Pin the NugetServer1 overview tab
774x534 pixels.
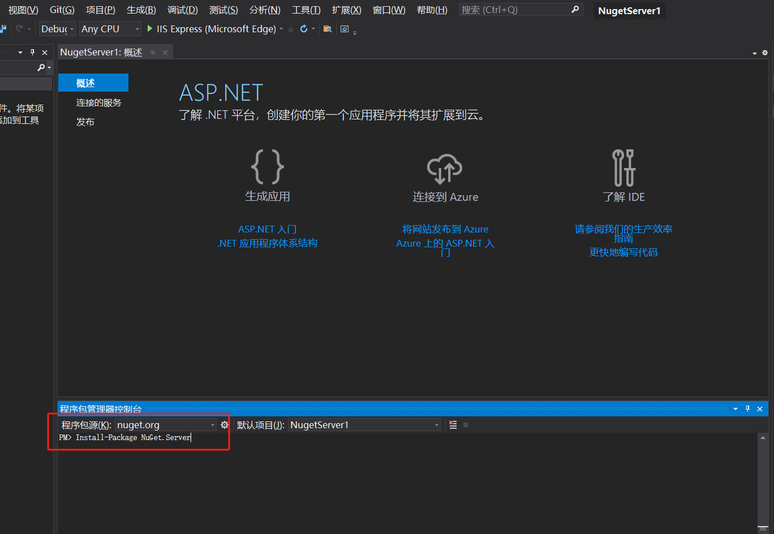pos(152,53)
